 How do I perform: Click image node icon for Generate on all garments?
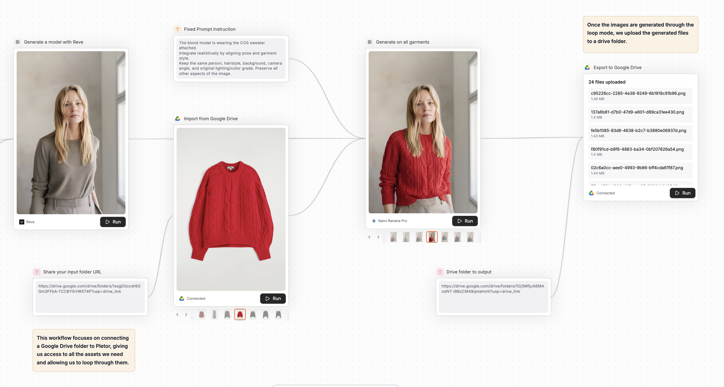(370, 42)
